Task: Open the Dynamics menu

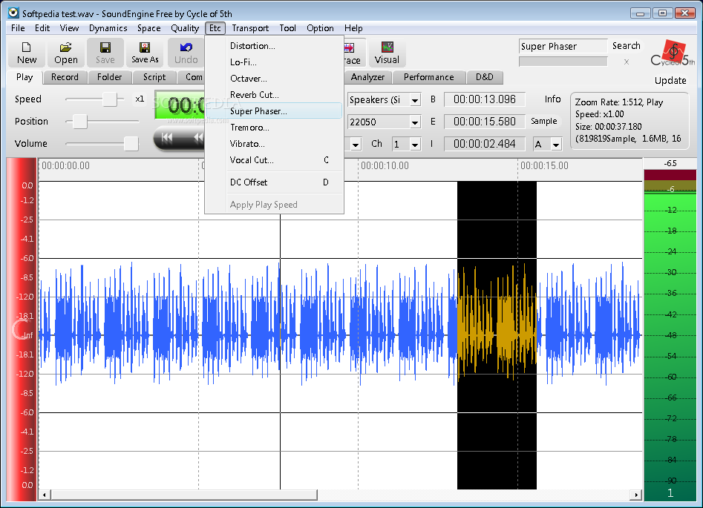Action: pyautogui.click(x=108, y=28)
